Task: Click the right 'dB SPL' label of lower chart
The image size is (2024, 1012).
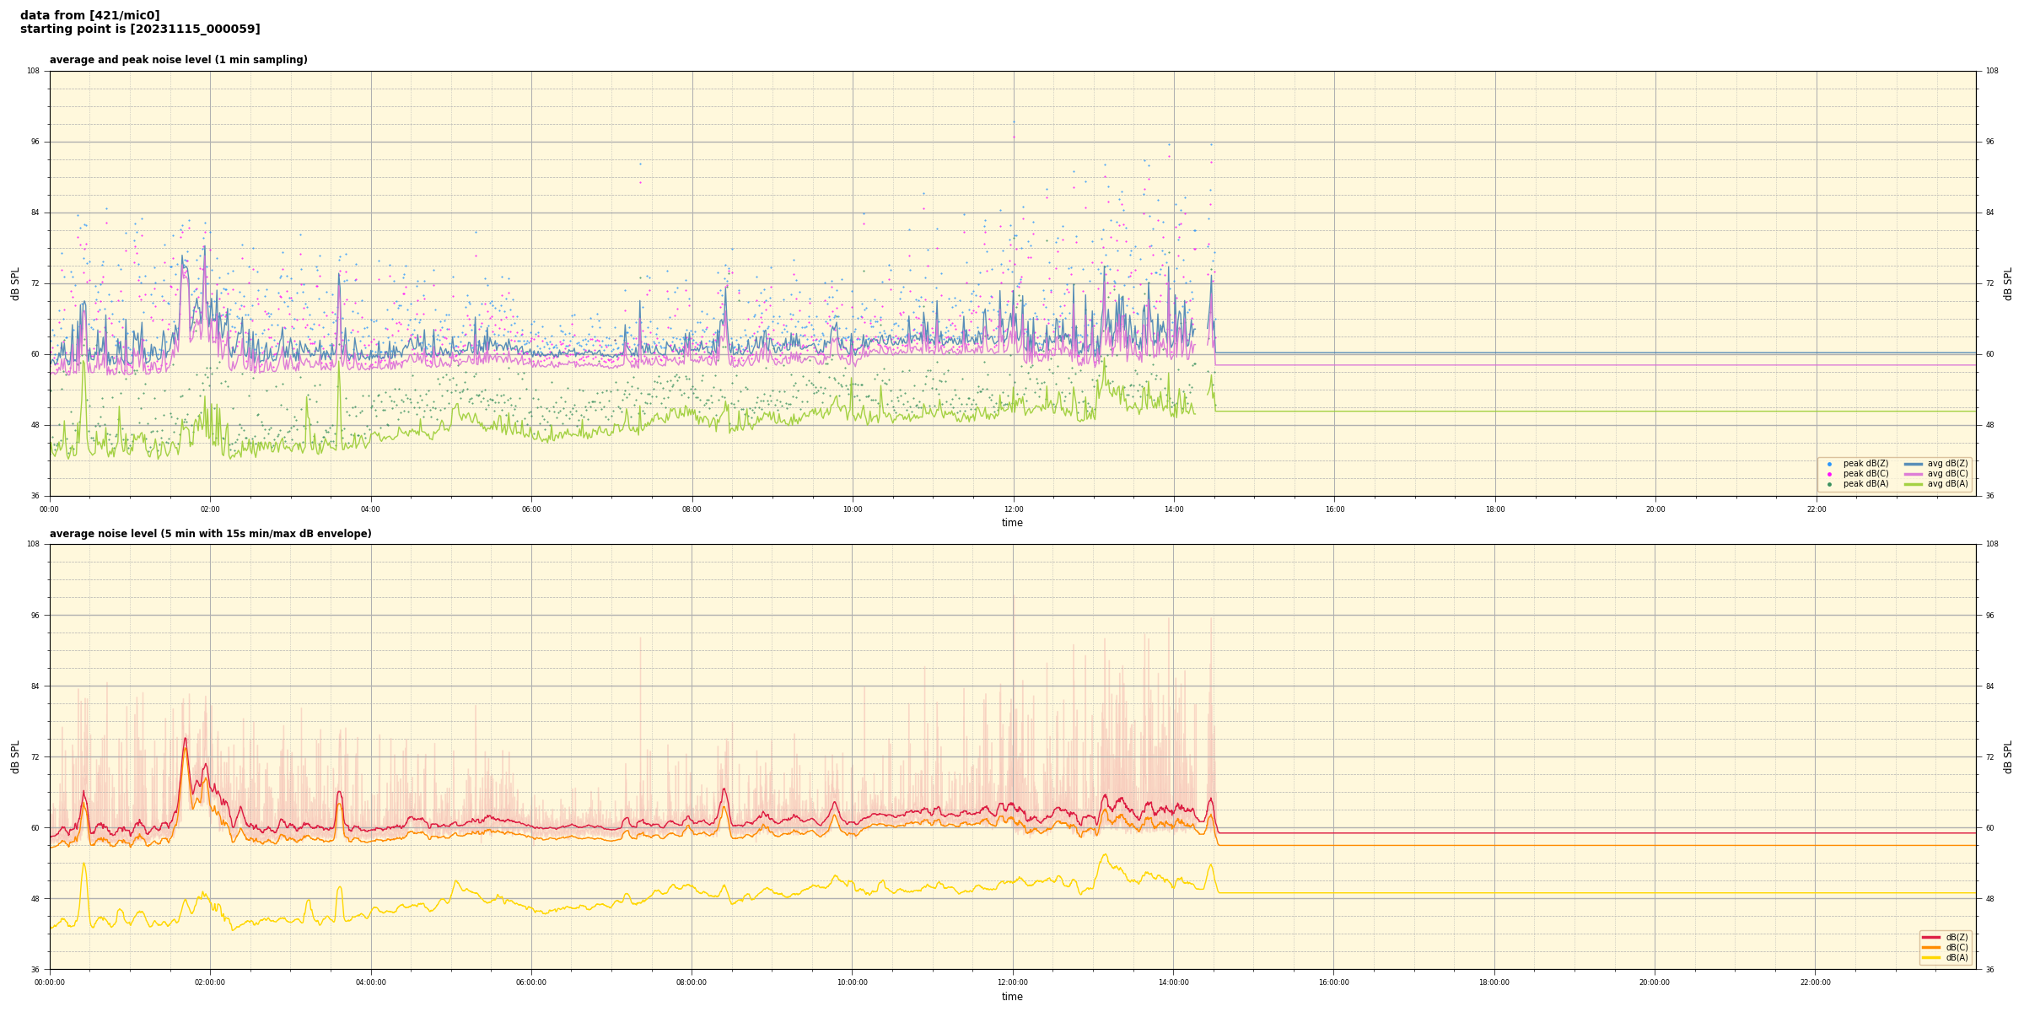Action: click(2008, 756)
